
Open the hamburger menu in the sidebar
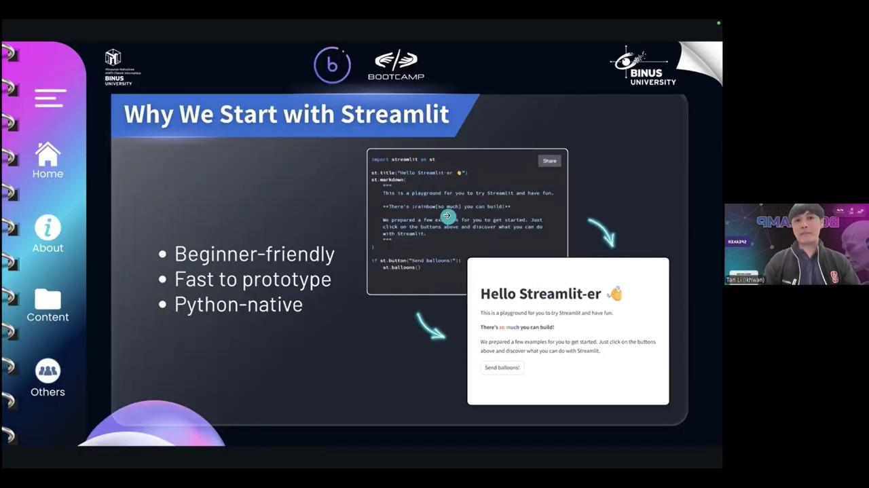[x=50, y=98]
